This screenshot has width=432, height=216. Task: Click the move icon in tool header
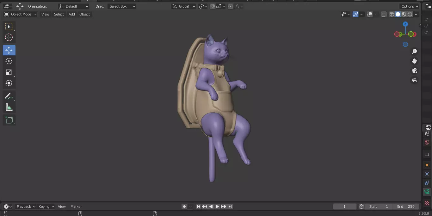[20, 6]
